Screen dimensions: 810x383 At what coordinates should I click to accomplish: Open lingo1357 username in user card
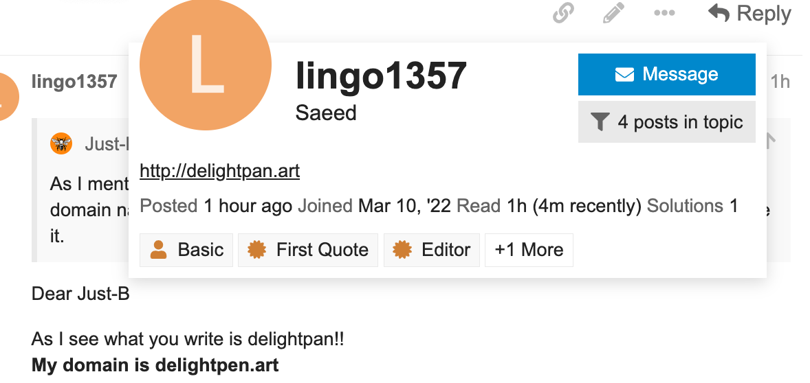point(381,76)
